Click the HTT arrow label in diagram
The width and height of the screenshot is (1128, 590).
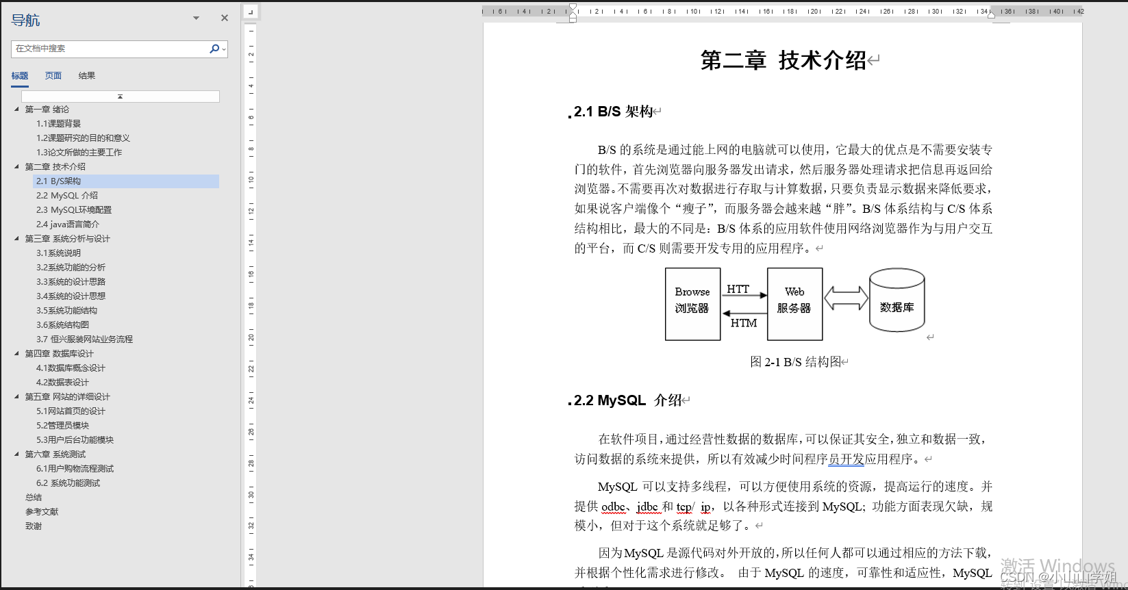coord(738,290)
